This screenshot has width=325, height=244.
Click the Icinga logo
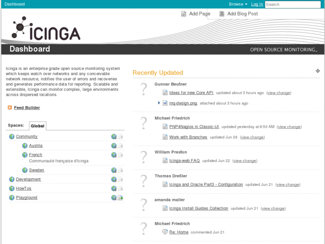[x=46, y=29]
